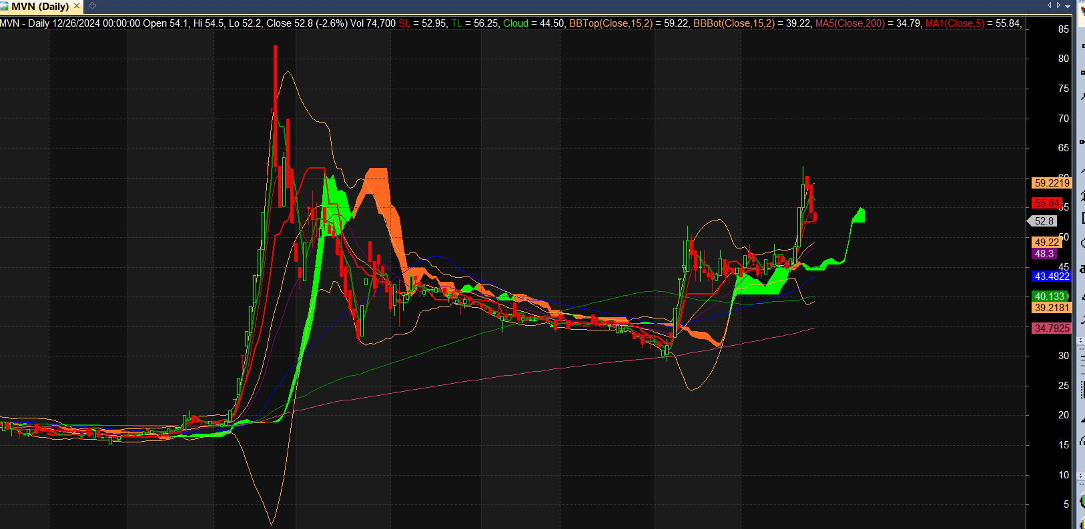
Task: Select the MVN (Daily) tab
Action: 40,6
